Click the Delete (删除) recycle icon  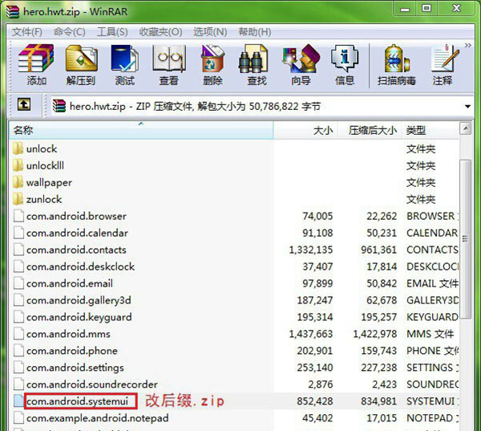click(x=212, y=59)
